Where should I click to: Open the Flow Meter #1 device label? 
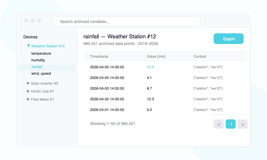pos(42,99)
